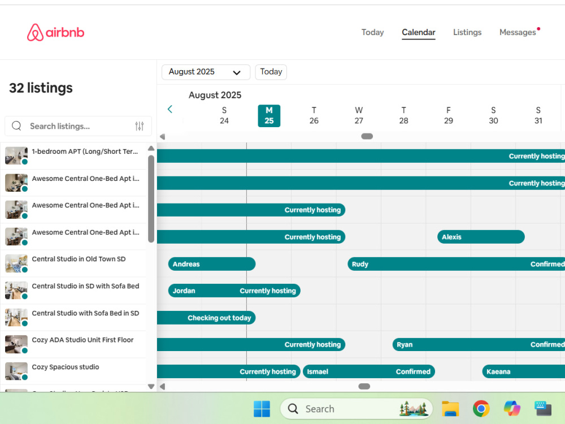Open Copilot from taskbar
This screenshot has height=424, width=565.
click(x=512, y=409)
